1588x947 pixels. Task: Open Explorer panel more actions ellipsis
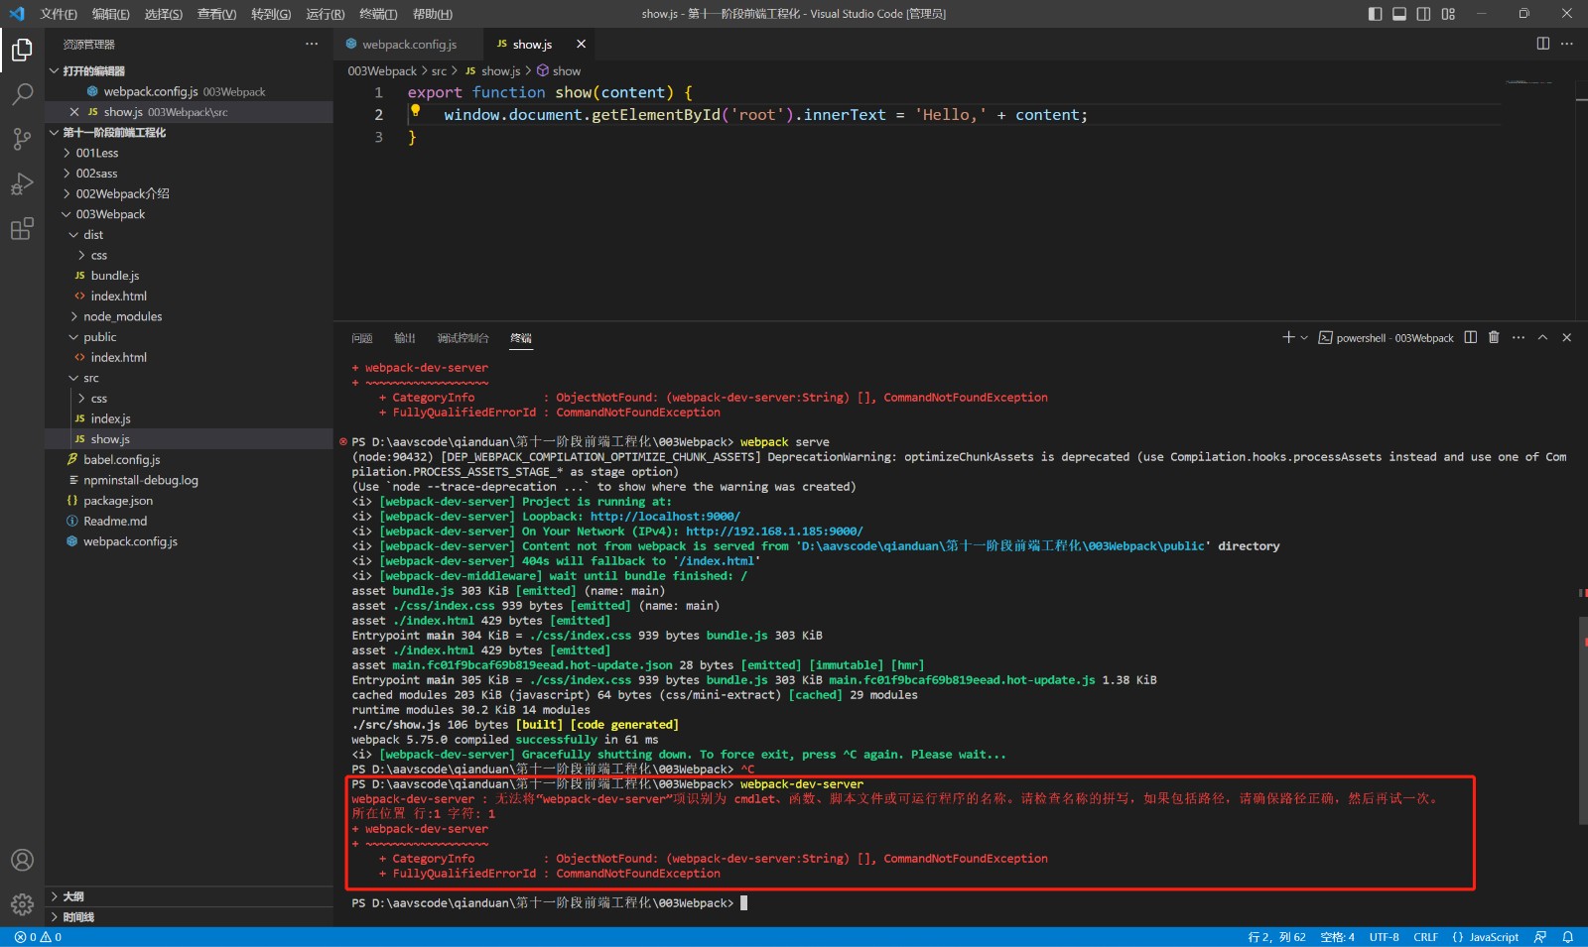(312, 44)
